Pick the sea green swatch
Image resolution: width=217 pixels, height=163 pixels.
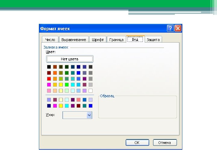point(67,79)
